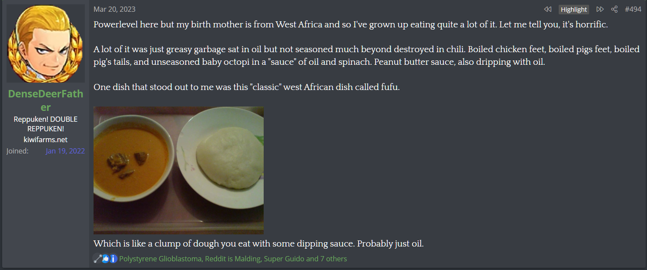Open DenseDeerFather's avatar image

pyautogui.click(x=46, y=43)
